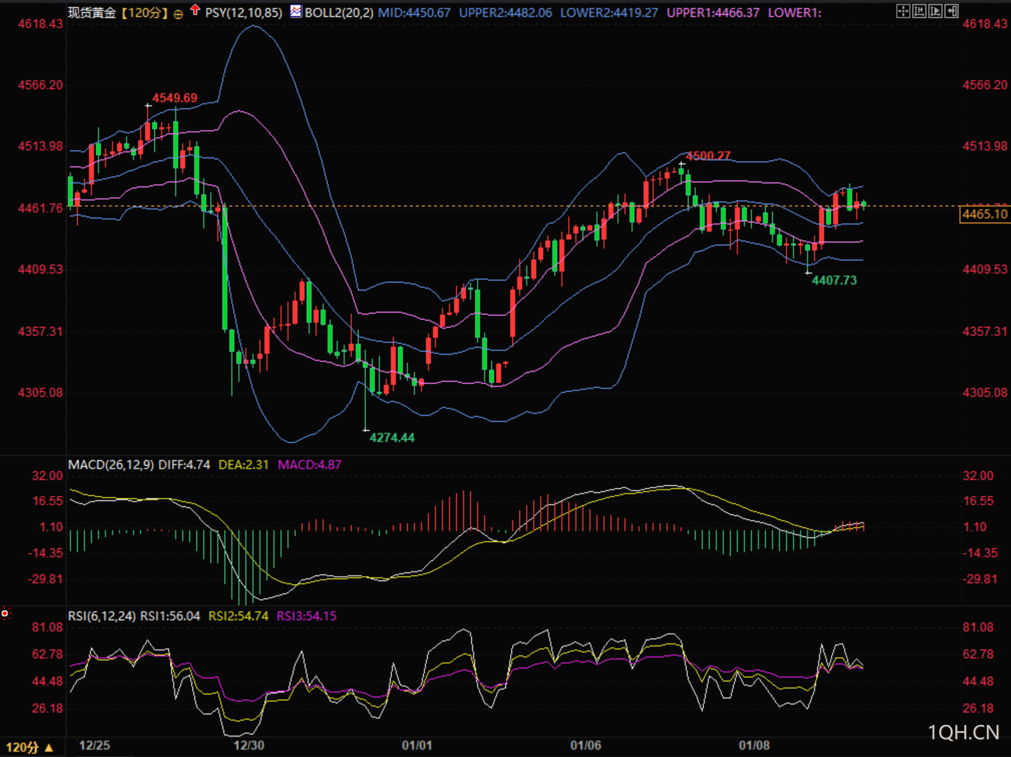1011x757 pixels.
Task: Click the 现货黄金 instrument name
Action: 92,13
